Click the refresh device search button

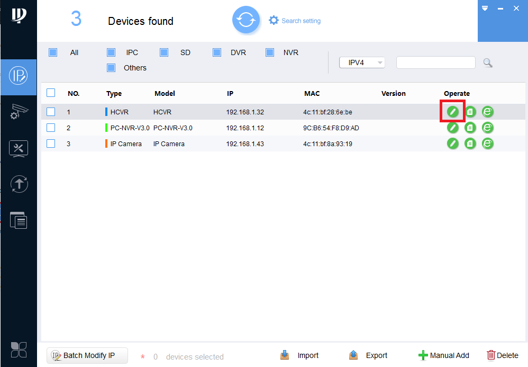(246, 20)
